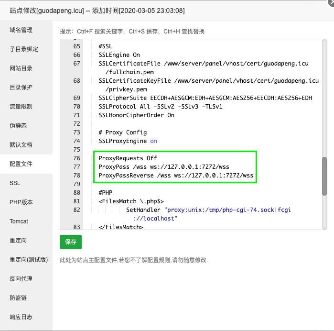Open the 防盗链 tab
The height and width of the screenshot is (331, 334).
18,298
